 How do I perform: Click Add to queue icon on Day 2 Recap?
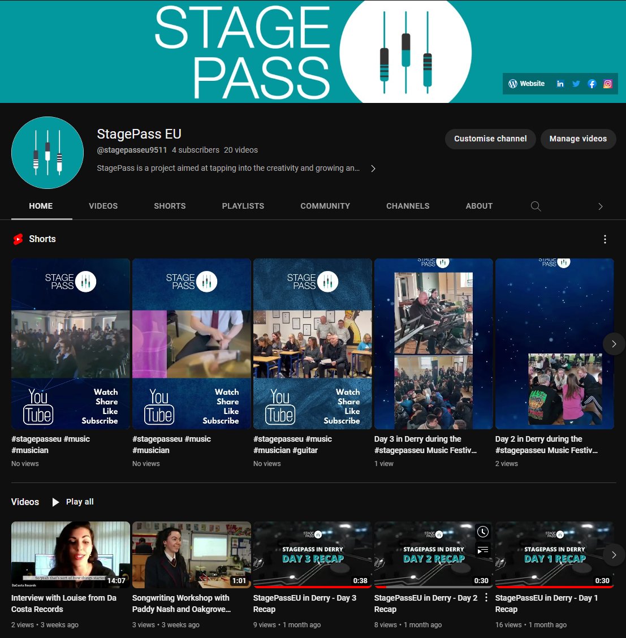[x=483, y=550]
